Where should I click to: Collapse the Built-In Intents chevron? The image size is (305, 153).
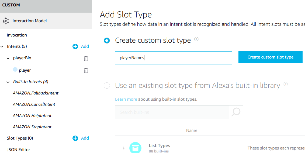click(x=8, y=82)
